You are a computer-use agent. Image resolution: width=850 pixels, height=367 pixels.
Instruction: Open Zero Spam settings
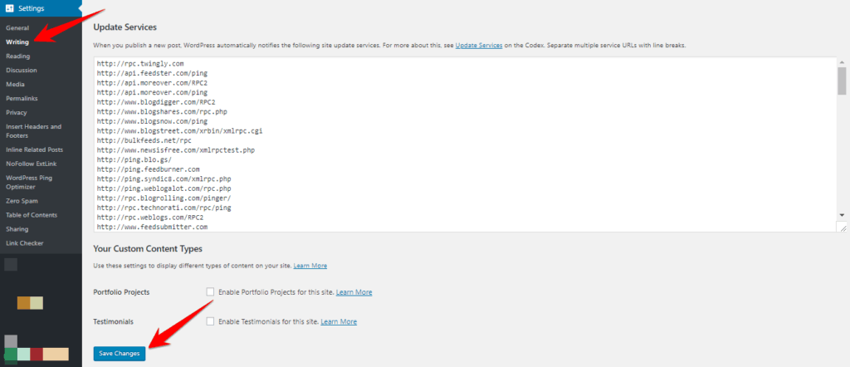coord(22,201)
